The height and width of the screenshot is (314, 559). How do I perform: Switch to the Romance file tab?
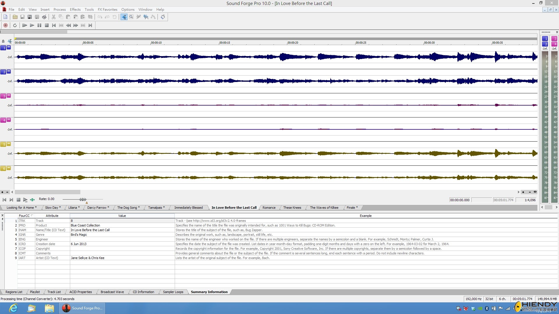[269, 208]
